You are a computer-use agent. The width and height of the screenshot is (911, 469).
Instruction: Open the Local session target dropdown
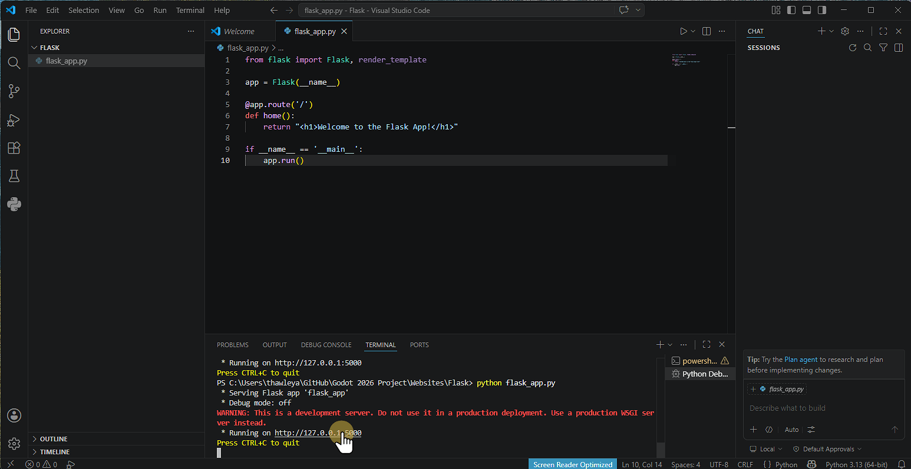[x=766, y=449]
